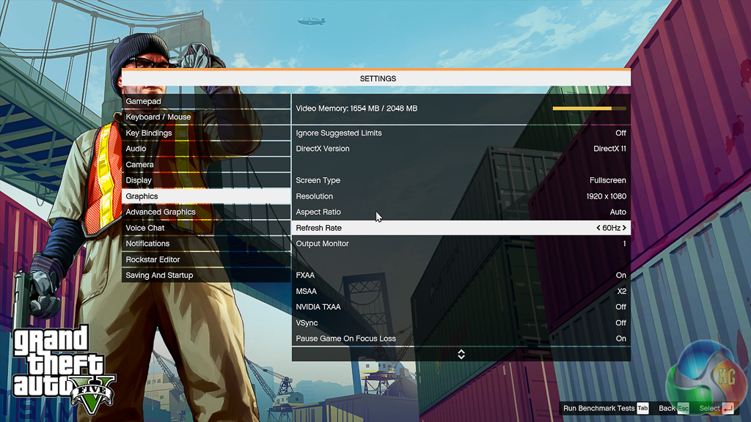Open Saving And Startup settings
Viewport: 751px width, 422px height.
[206, 275]
